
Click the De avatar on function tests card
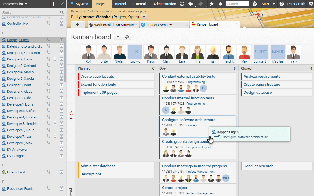pos(166,110)
